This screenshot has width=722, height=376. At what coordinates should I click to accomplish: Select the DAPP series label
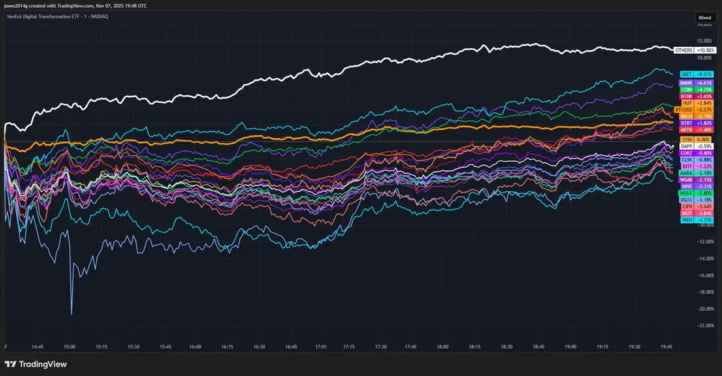(687, 146)
